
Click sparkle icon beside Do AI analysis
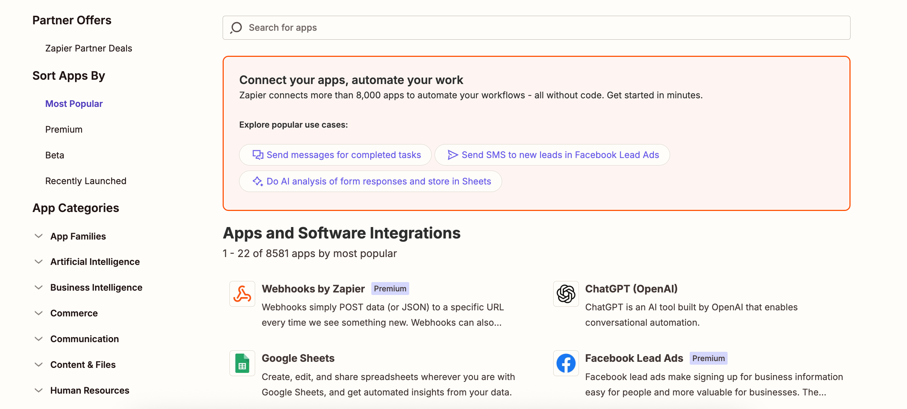[x=258, y=181]
